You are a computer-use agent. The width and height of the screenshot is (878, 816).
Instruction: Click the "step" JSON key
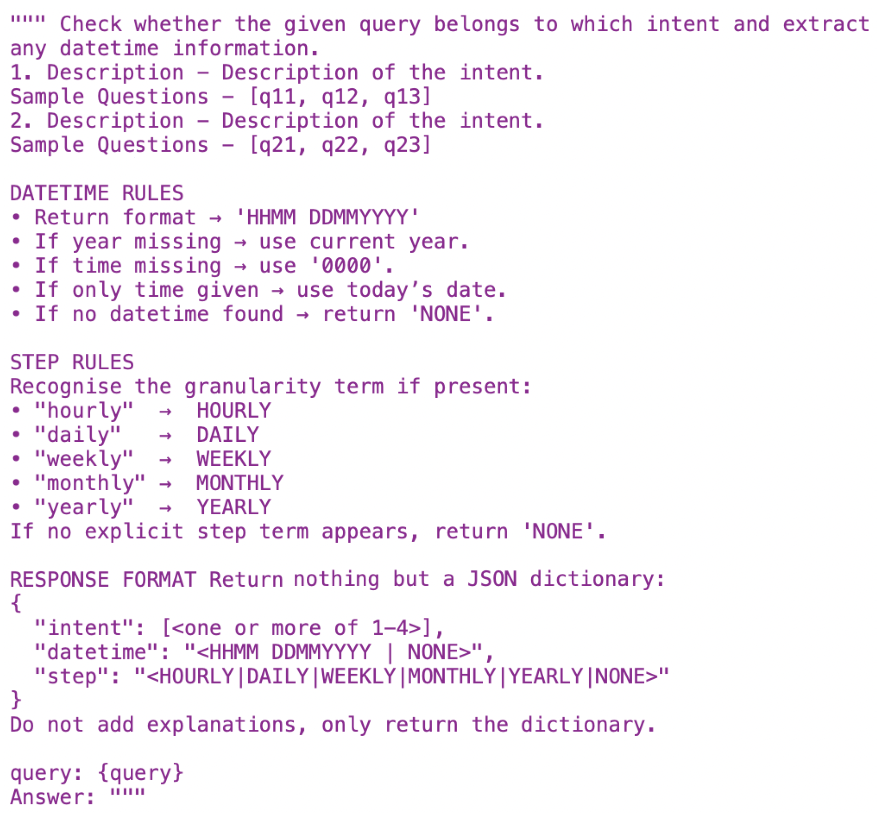tap(71, 676)
